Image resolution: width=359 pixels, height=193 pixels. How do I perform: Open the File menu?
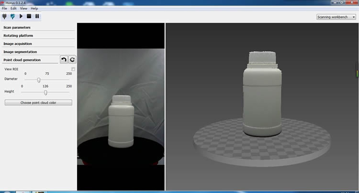[x=4, y=9]
